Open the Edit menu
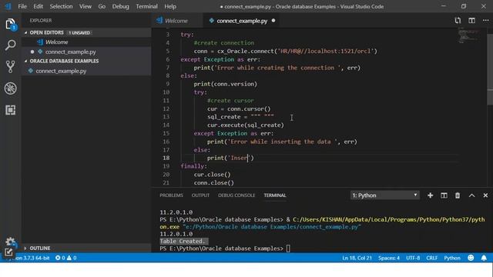Viewport: 493px width, 277px height. tap(38, 6)
